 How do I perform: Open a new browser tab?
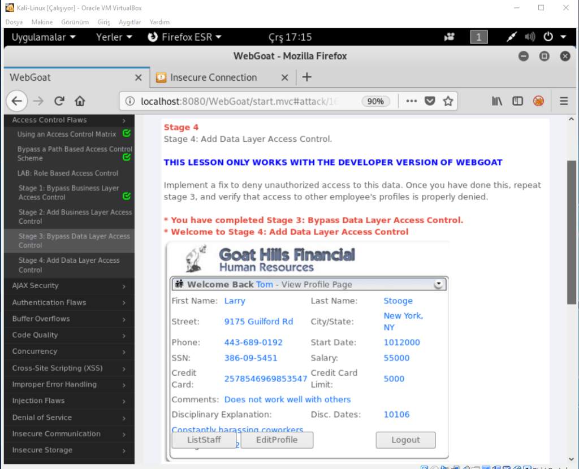[306, 77]
